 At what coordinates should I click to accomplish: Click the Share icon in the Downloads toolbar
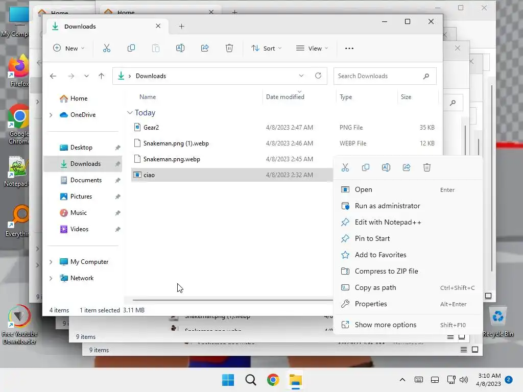205,48
